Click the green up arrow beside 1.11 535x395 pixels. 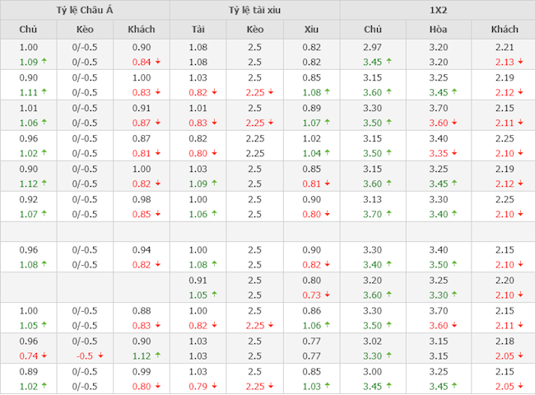44,92
